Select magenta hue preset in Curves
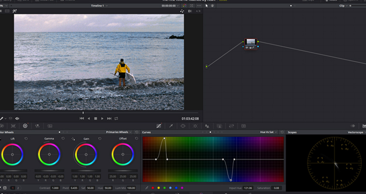Image resolution: width=366 pixels, height=194 pixels. point(182,188)
